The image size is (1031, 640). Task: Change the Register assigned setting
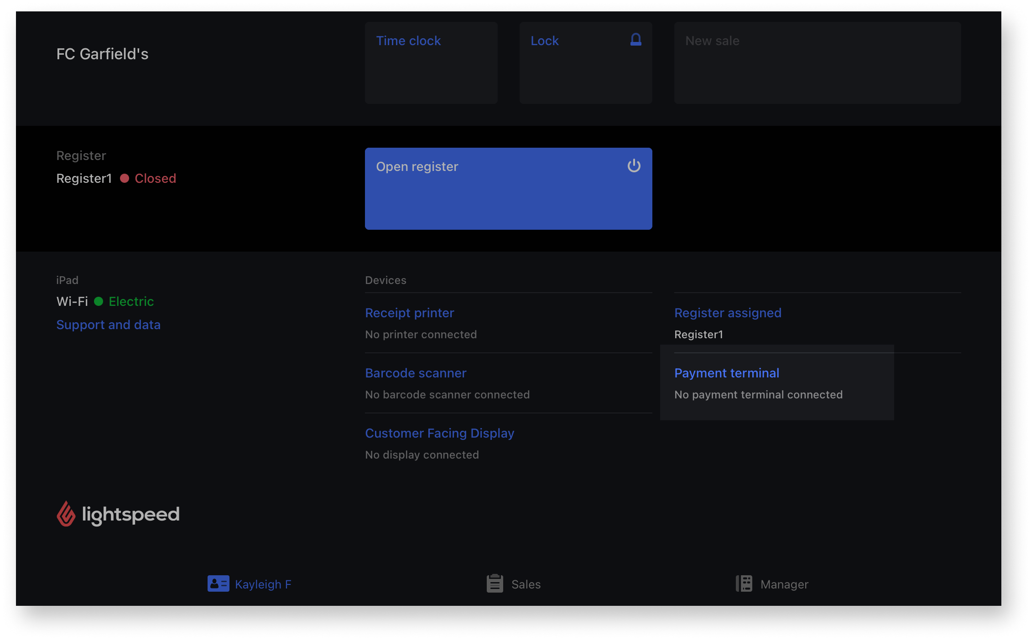point(728,313)
